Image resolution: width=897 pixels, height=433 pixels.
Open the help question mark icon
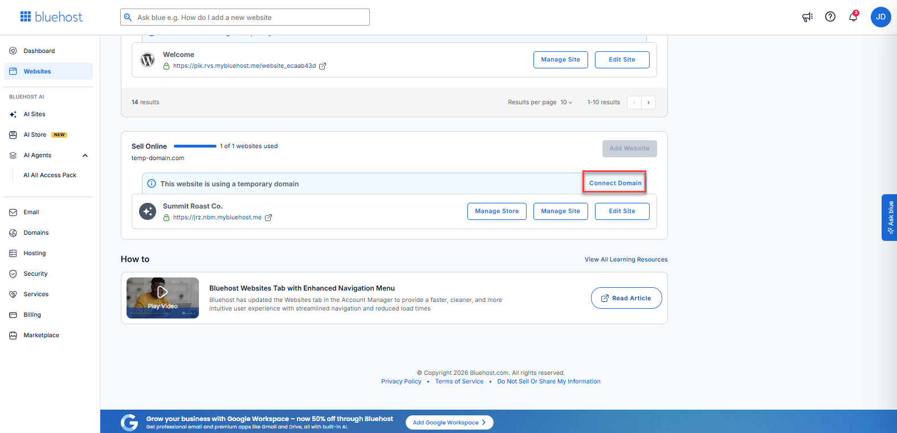[x=830, y=17]
